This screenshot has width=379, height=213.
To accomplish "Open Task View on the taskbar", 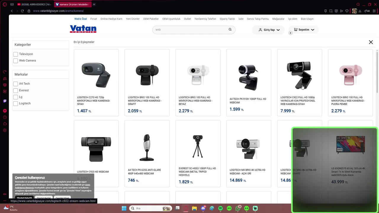I will click(177, 208).
